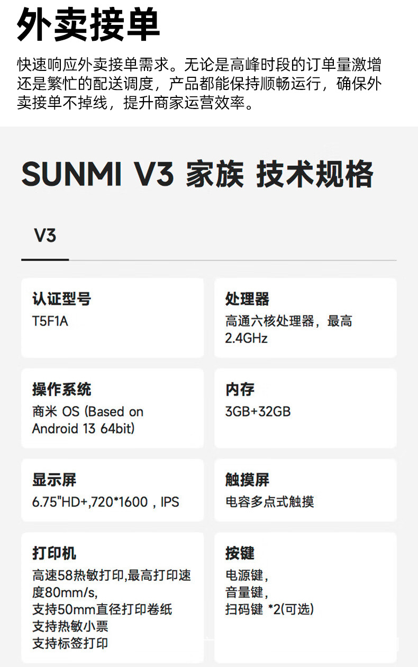Image resolution: width=418 pixels, height=667 pixels.
Task: Open the 处理器 specification card
Action: click(305, 318)
